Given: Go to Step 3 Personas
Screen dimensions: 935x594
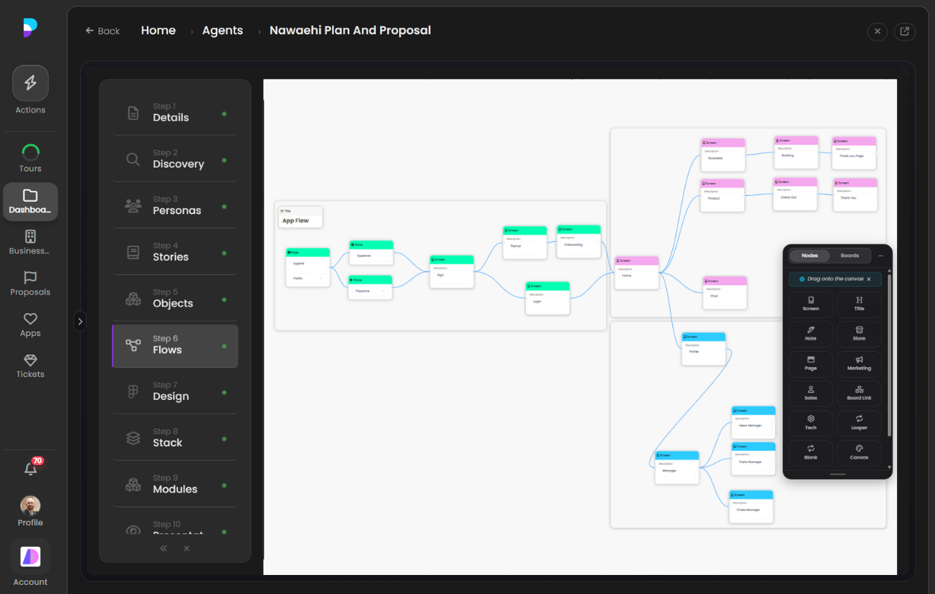Looking at the screenshot, I should pyautogui.click(x=175, y=206).
